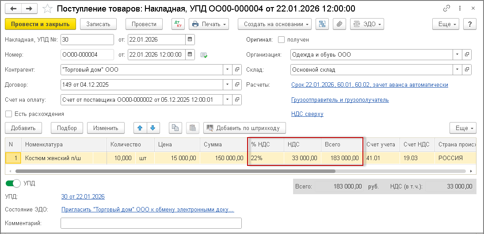Open the Контрагент "Торговый дом" ООО card
This screenshot has height=234, width=484.
237,70
